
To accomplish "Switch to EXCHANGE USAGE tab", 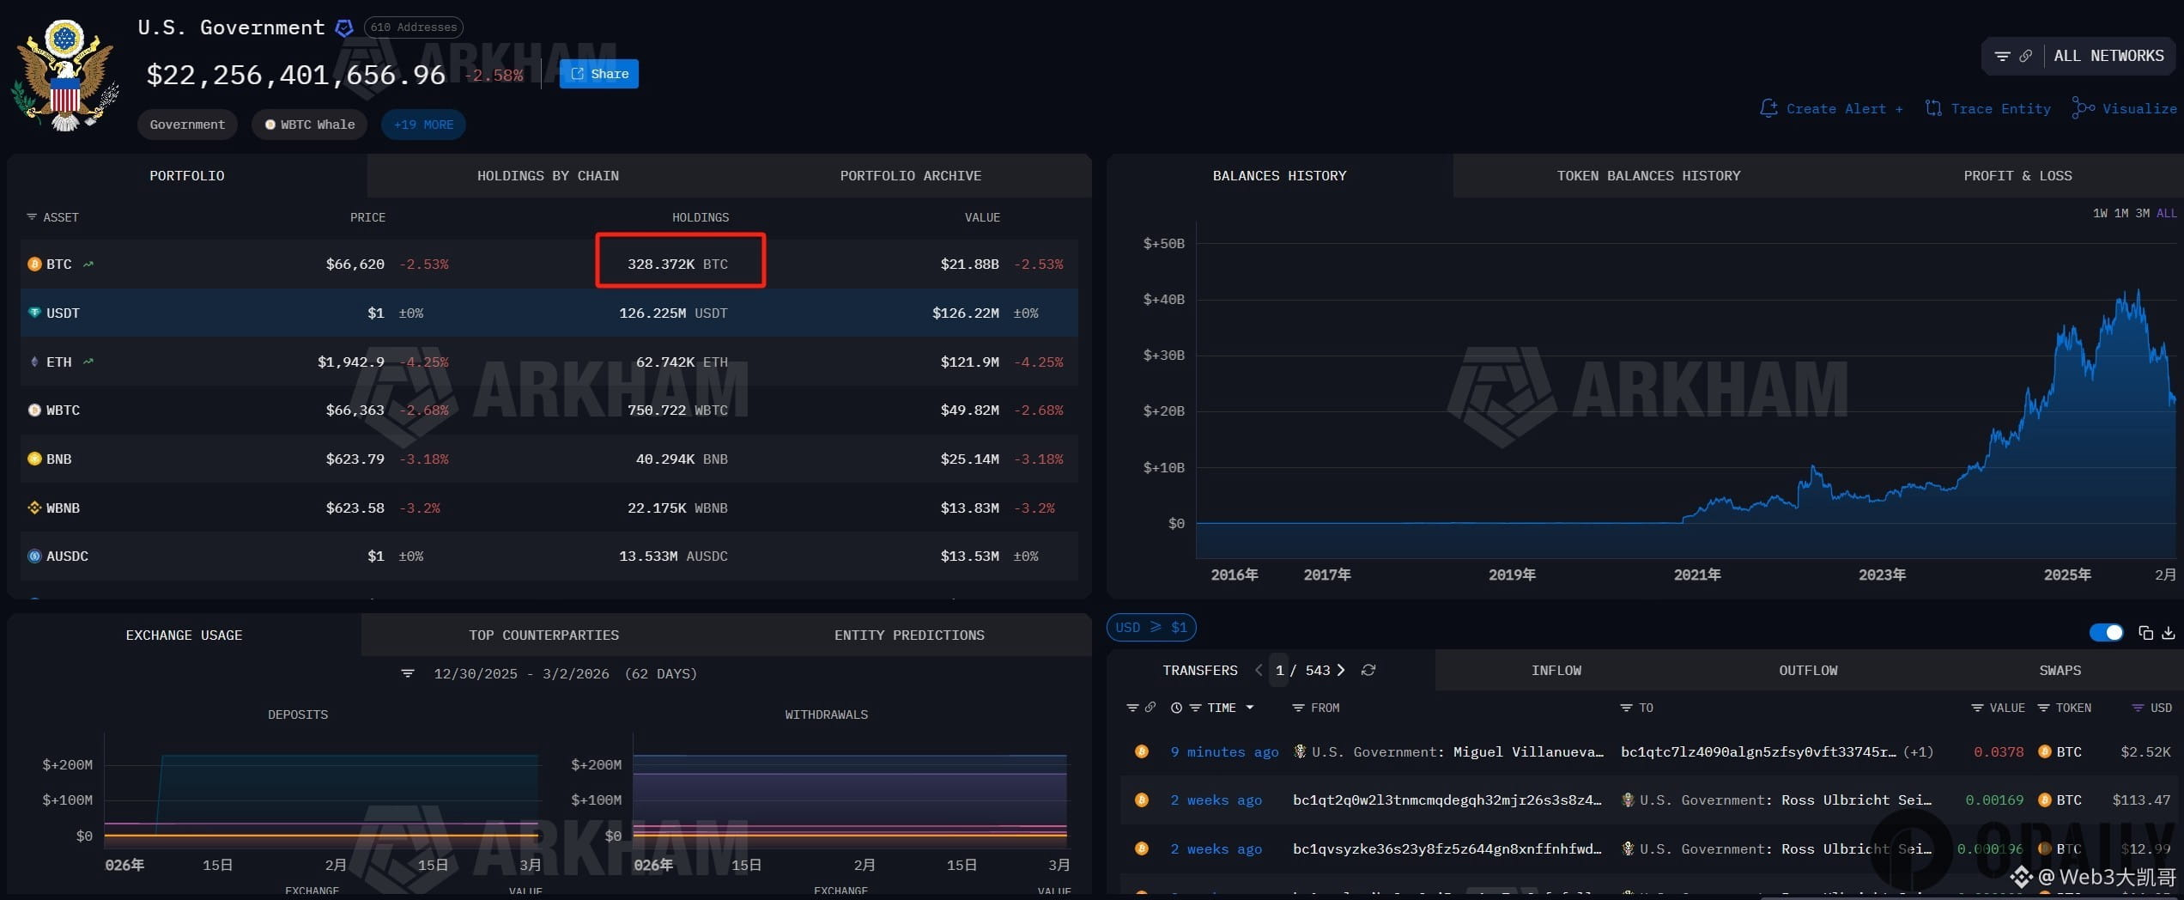I will click(184, 635).
